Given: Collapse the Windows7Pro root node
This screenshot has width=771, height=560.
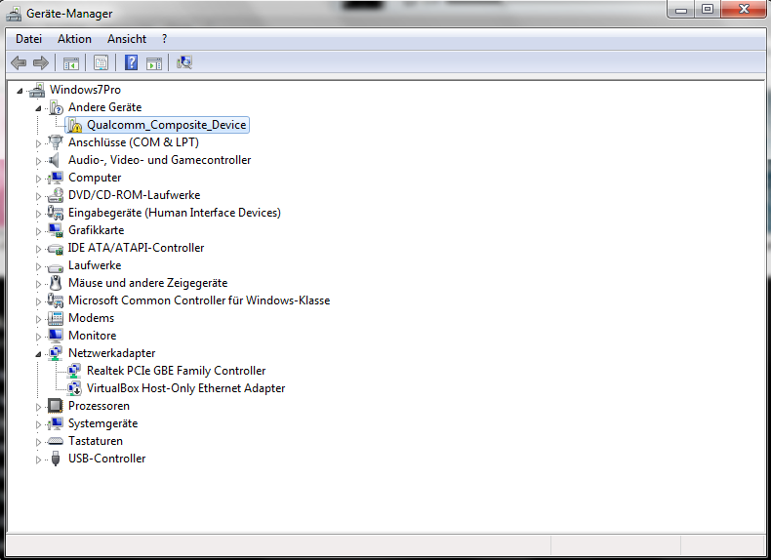Looking at the screenshot, I should click(x=20, y=91).
